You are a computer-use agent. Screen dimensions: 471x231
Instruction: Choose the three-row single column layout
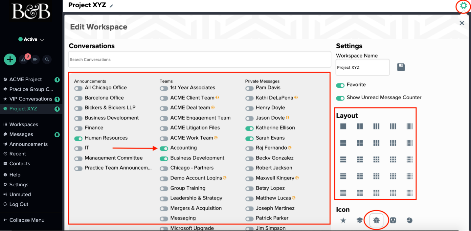pyautogui.click(x=343, y=159)
